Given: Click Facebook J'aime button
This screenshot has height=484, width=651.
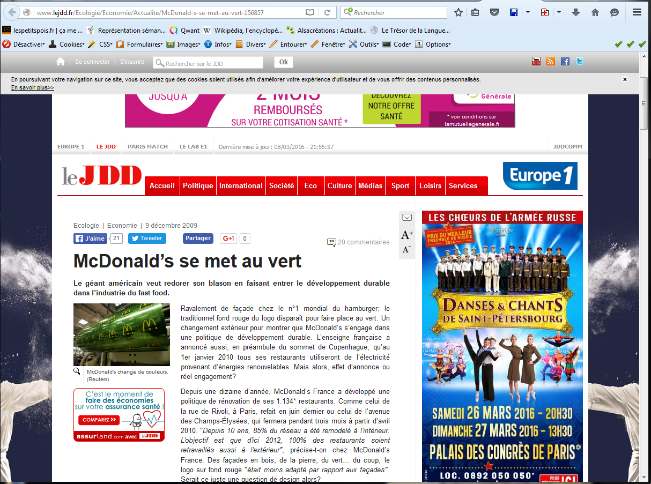Looking at the screenshot, I should coord(90,239).
